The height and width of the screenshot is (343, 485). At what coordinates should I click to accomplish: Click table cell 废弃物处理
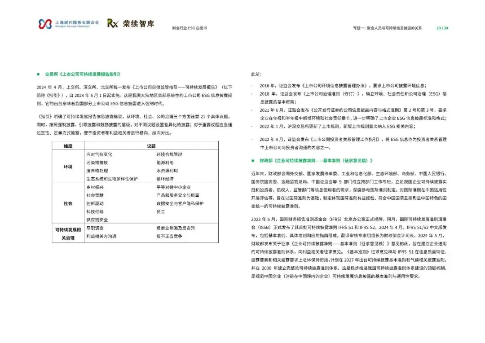(97, 171)
